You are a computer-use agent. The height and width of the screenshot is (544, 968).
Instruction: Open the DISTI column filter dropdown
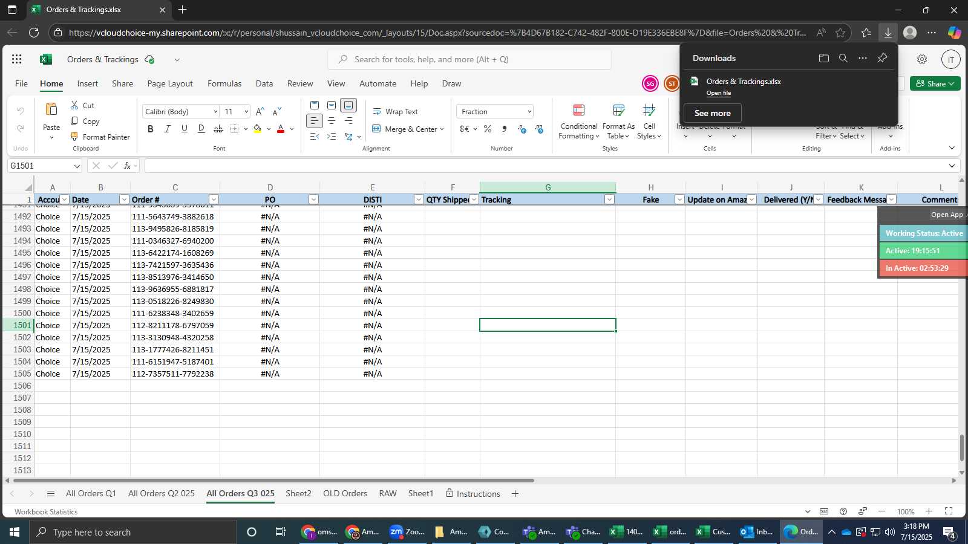tap(419, 199)
